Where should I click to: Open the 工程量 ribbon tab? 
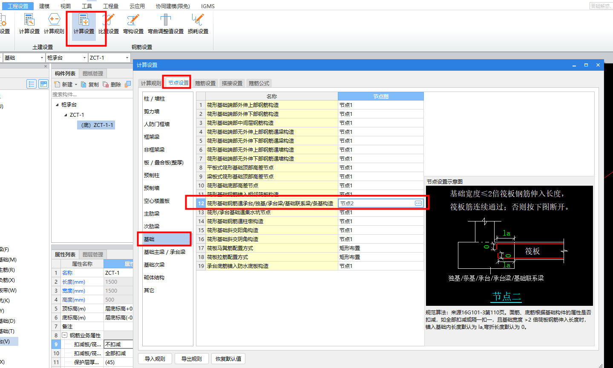pos(111,6)
